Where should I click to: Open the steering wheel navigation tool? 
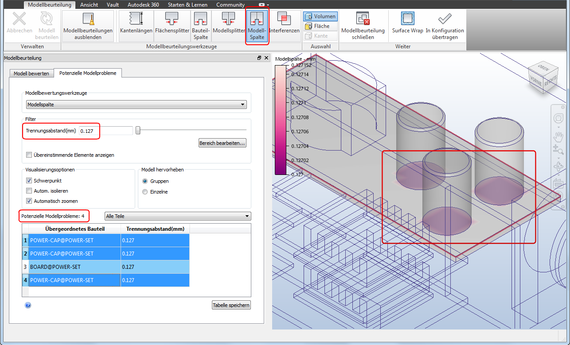click(x=558, y=119)
